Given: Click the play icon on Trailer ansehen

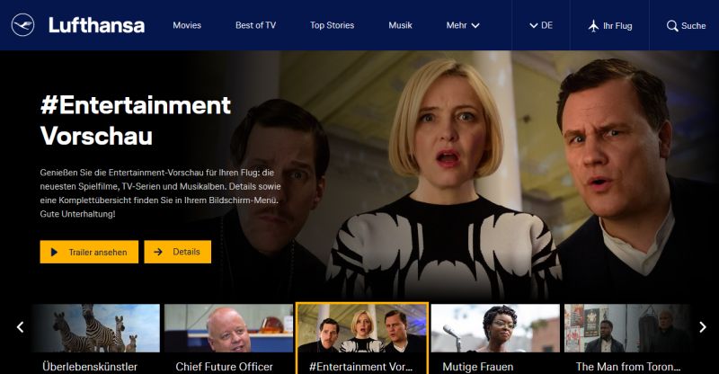Looking at the screenshot, I should click(x=54, y=252).
